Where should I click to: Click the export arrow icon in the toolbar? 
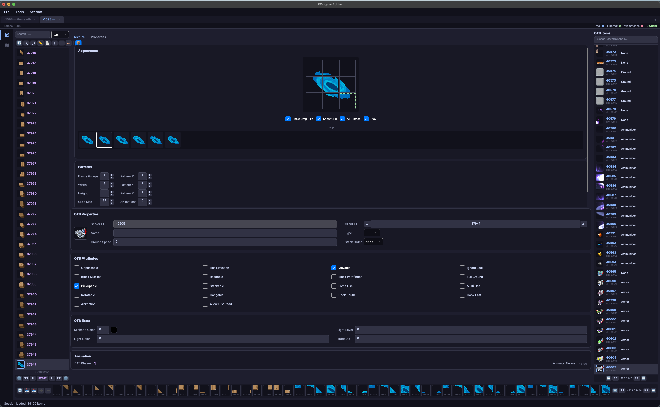click(x=33, y=43)
